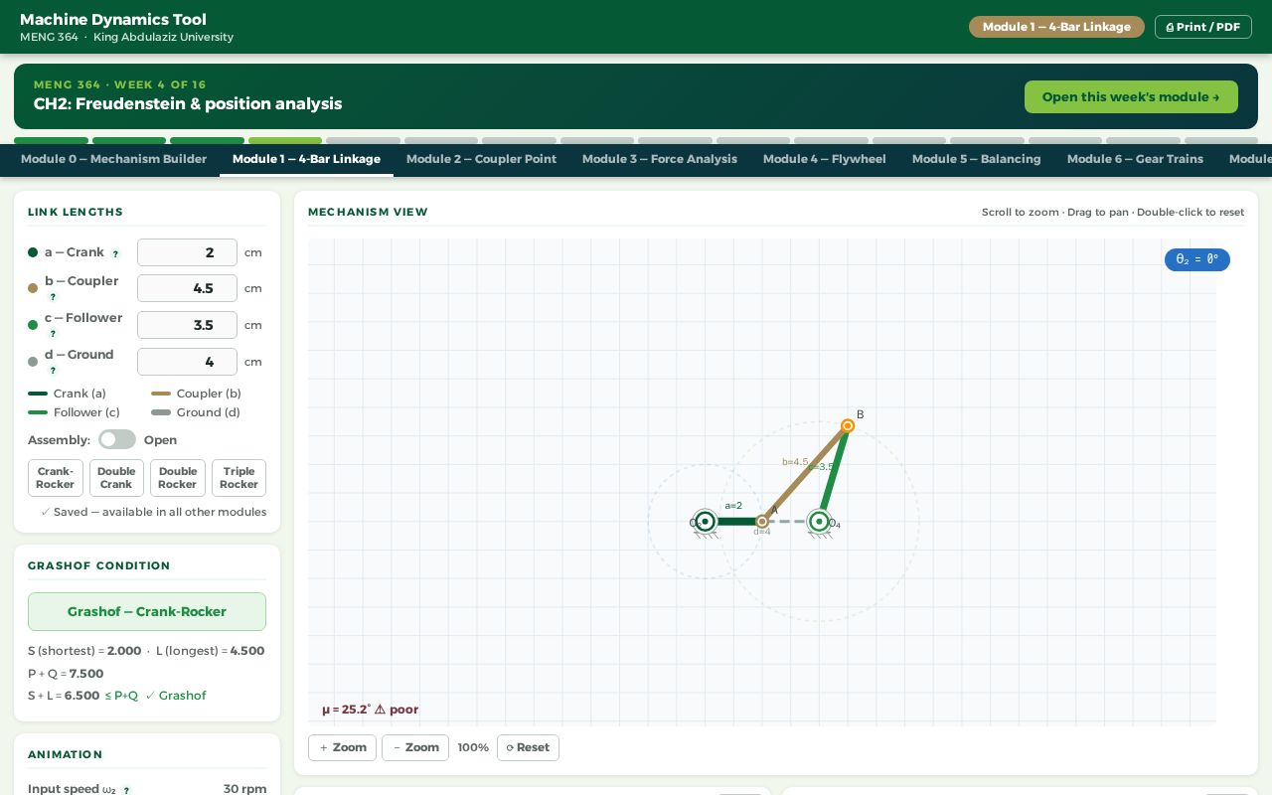Apply the Crank-Rocker preset
This screenshot has width=1272, height=795.
click(x=55, y=478)
